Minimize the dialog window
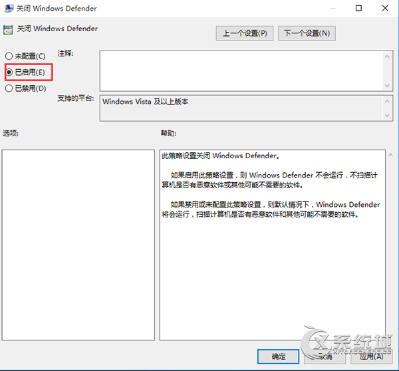 (x=332, y=8)
